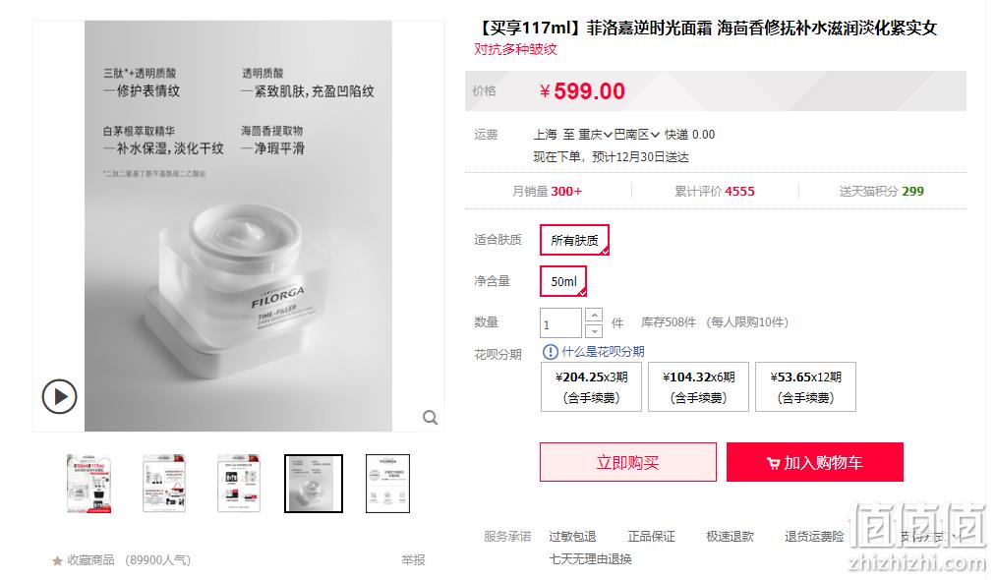Open the 重庆 city dropdown
995x580 pixels.
click(x=595, y=135)
